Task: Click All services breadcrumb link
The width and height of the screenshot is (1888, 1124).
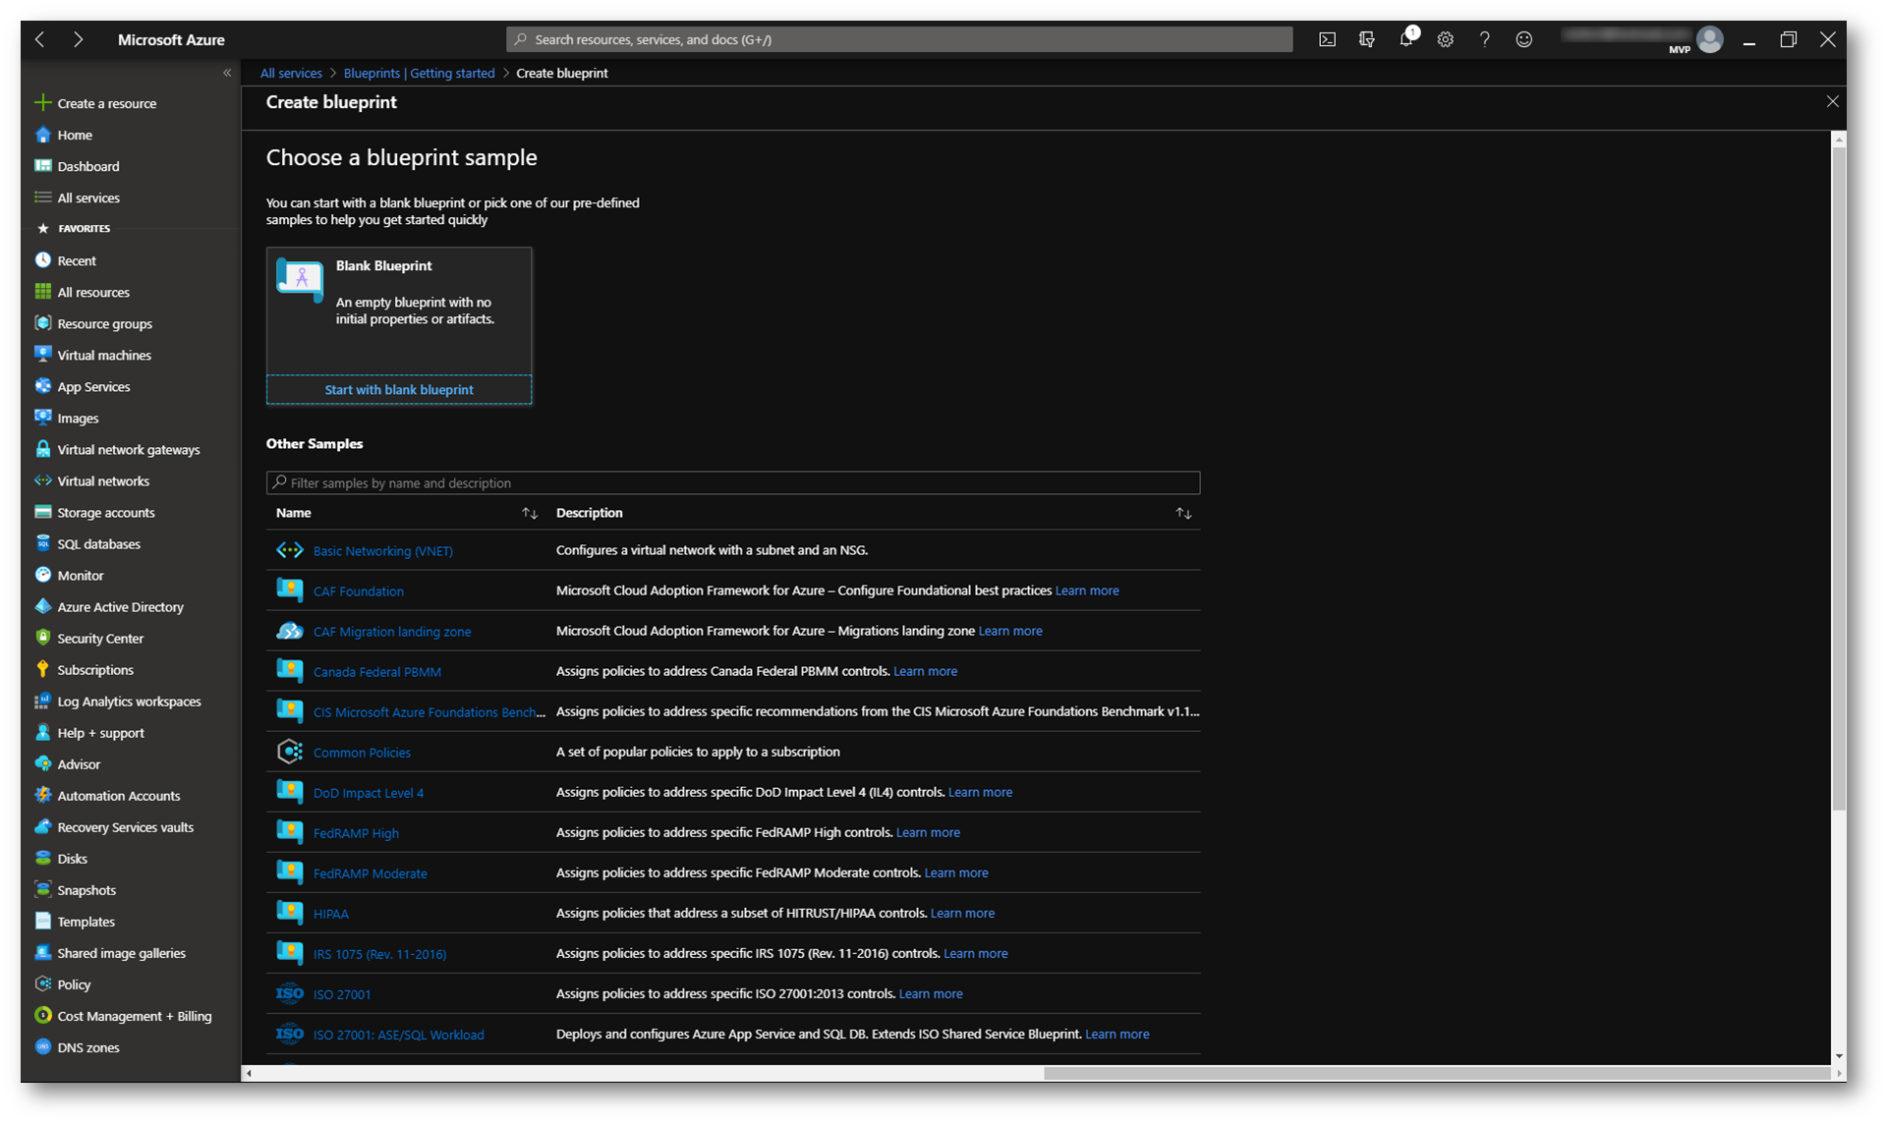Action: (x=291, y=73)
